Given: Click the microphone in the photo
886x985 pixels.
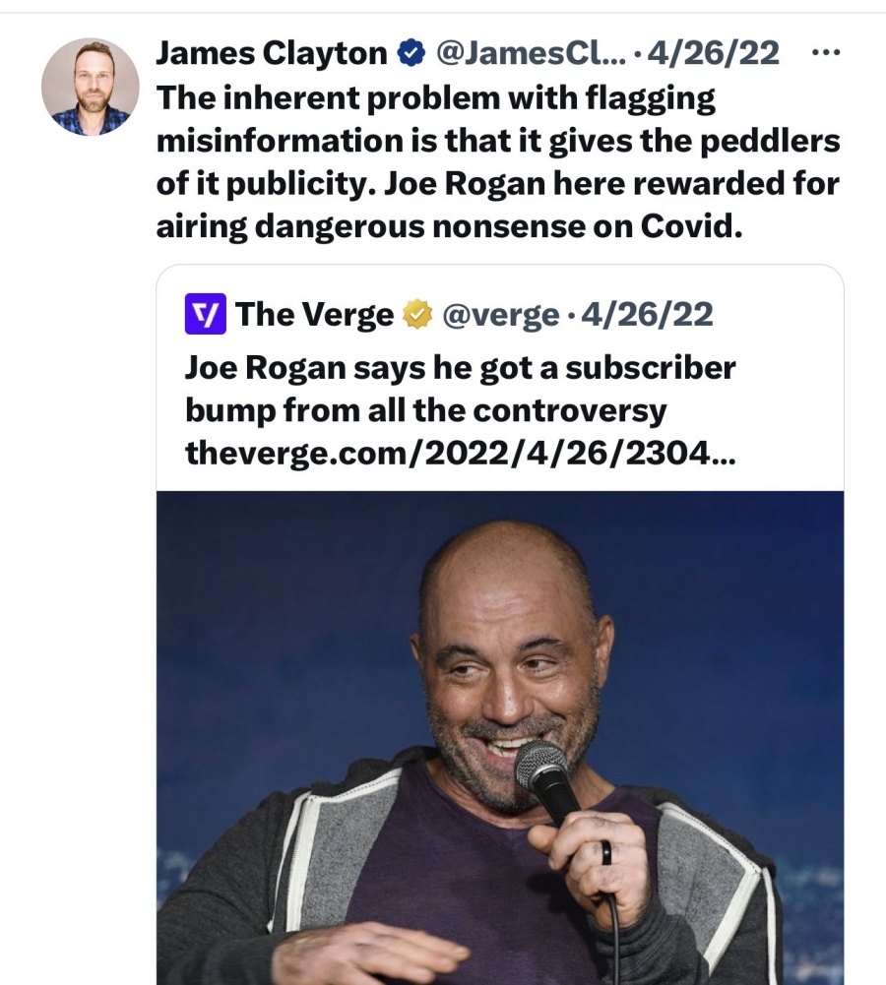Looking at the screenshot, I should [545, 782].
